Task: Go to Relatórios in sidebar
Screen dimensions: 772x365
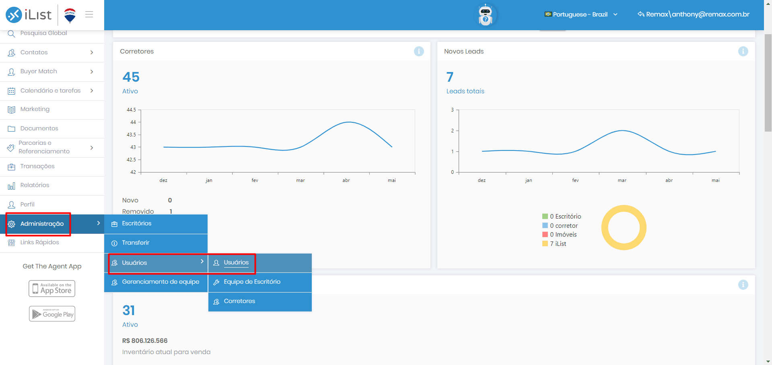Action: 52,186
